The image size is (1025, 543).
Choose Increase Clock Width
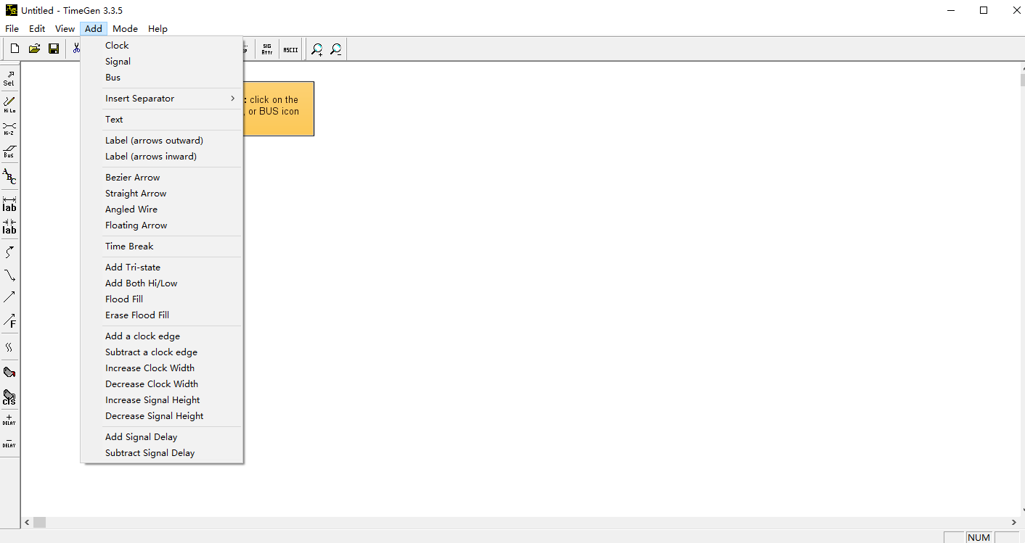[x=162, y=368]
